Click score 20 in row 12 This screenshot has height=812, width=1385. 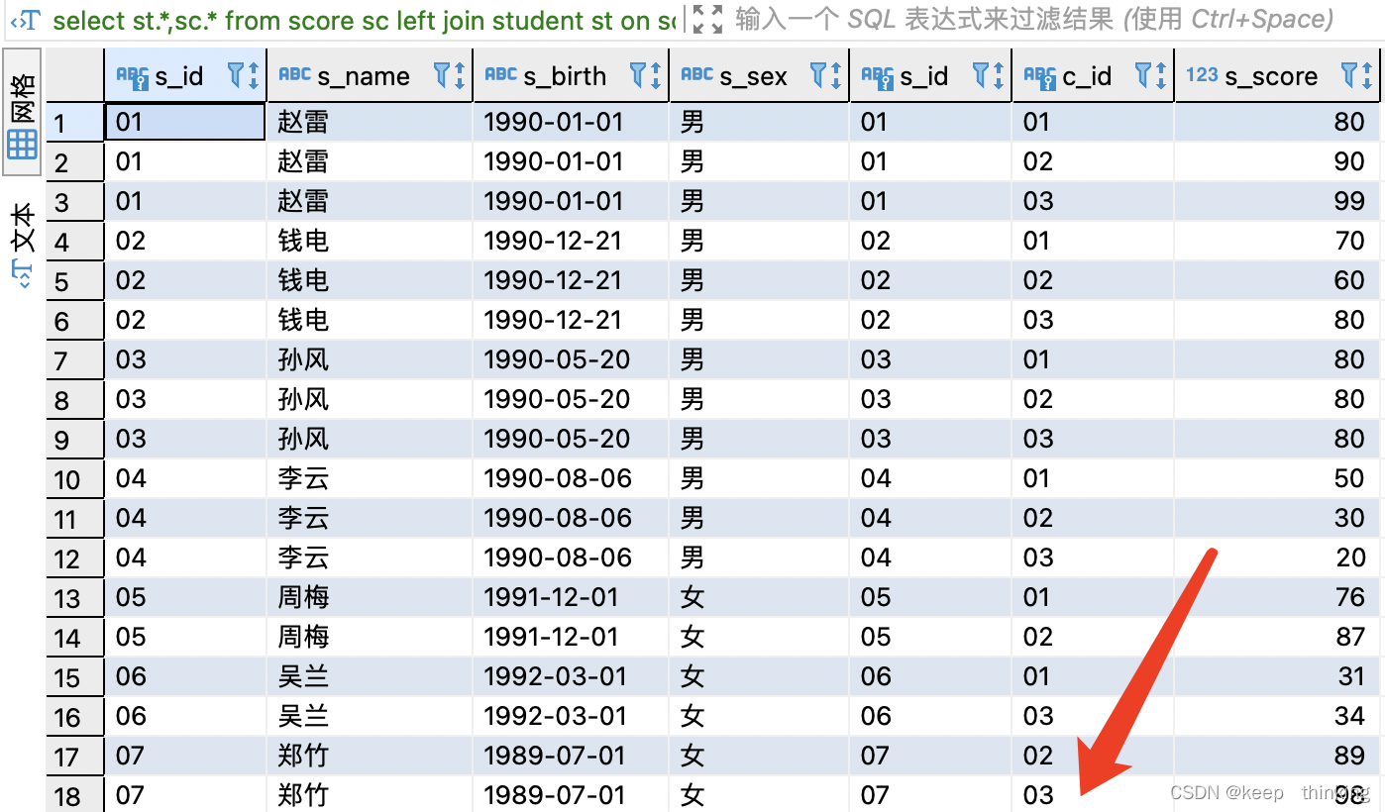coord(1278,558)
